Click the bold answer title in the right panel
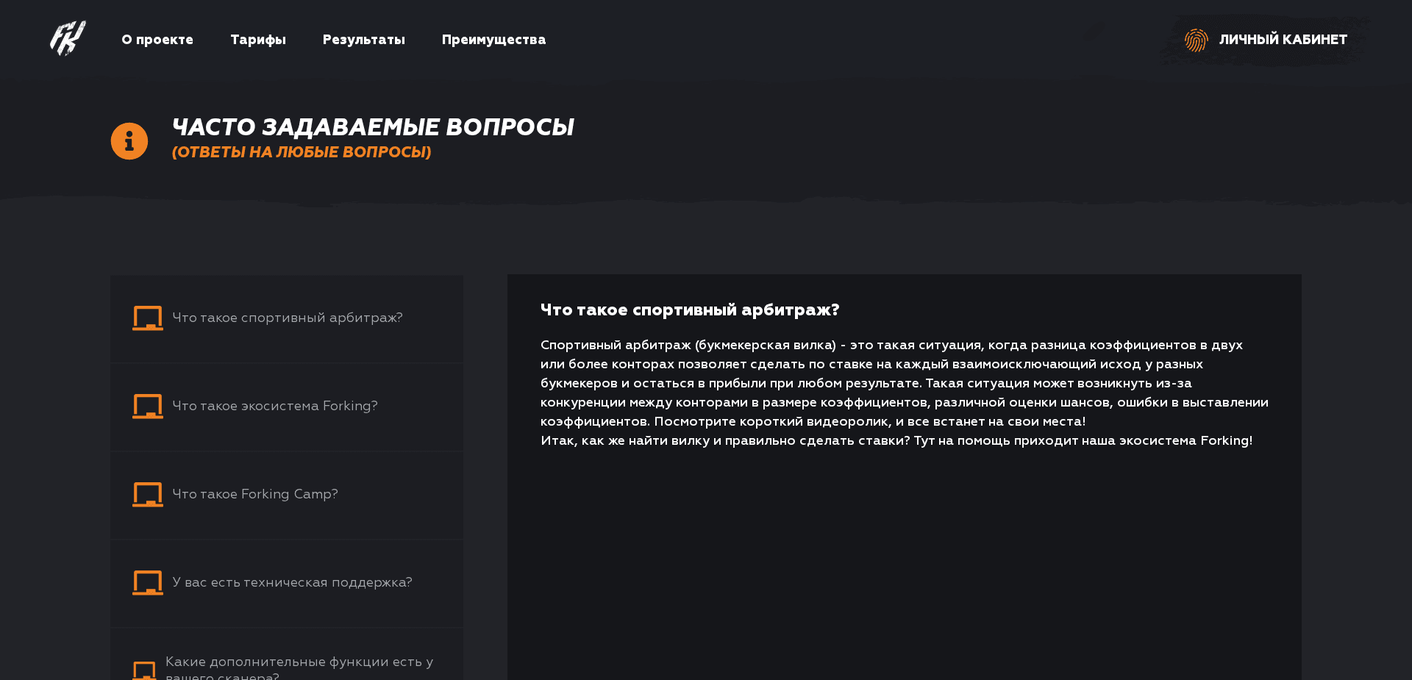Viewport: 1412px width, 680px height. 690,310
